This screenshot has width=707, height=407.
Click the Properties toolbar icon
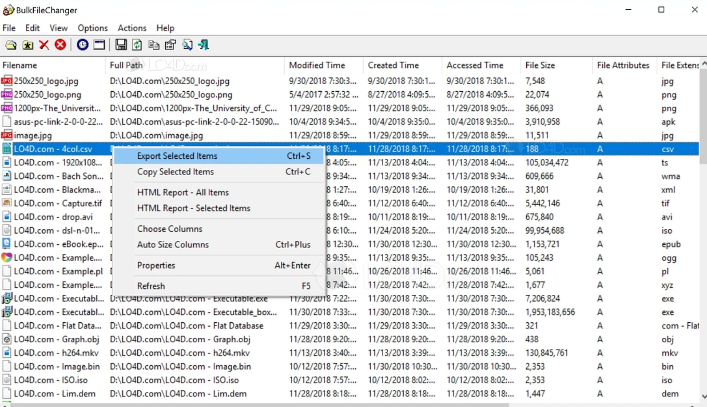click(171, 45)
